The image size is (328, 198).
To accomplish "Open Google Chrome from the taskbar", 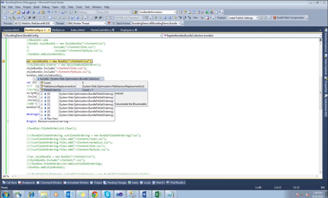I will (95, 193).
